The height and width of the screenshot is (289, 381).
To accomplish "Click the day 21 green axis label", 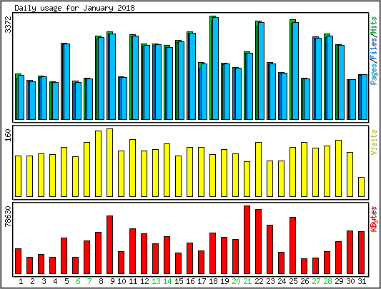I will pos(247,281).
